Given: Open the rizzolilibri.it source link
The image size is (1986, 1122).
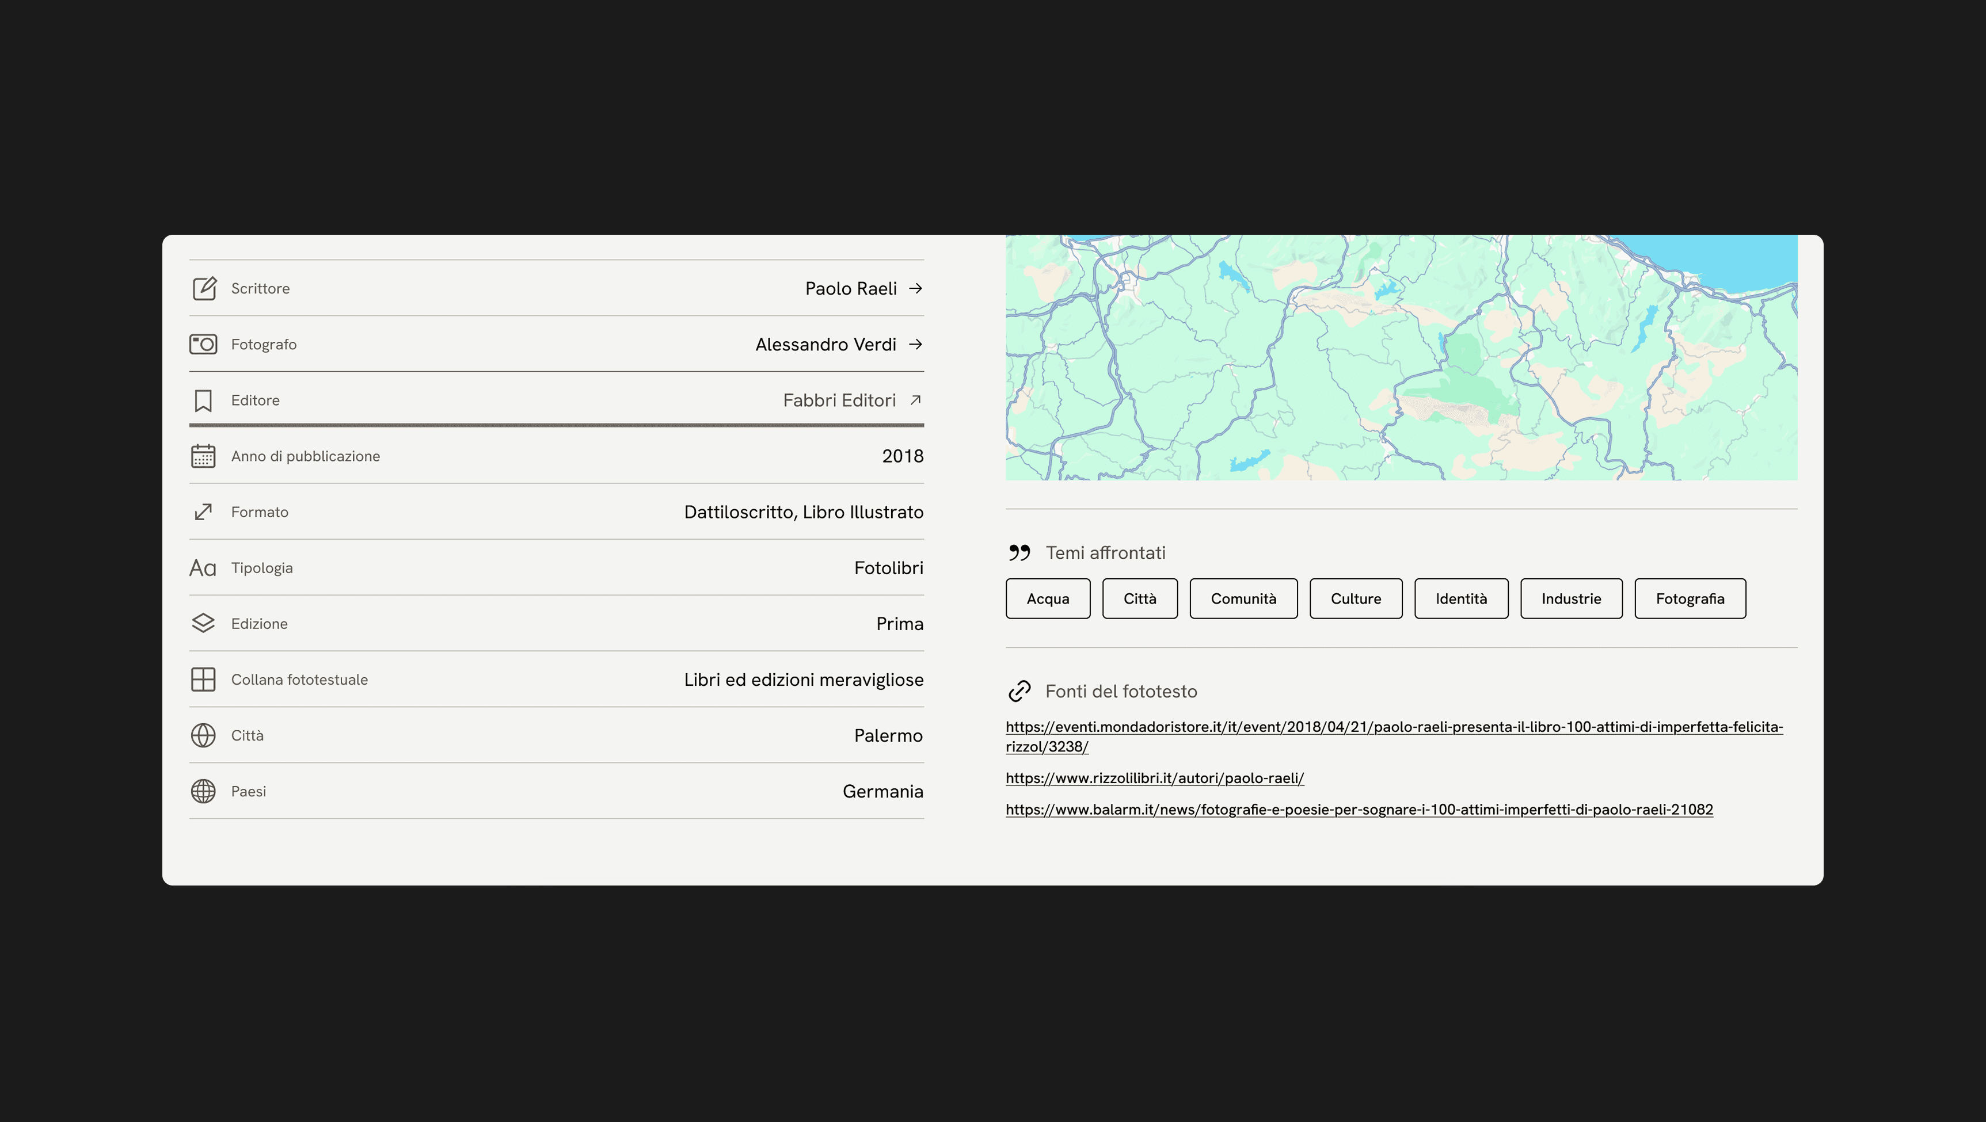Looking at the screenshot, I should tap(1154, 778).
